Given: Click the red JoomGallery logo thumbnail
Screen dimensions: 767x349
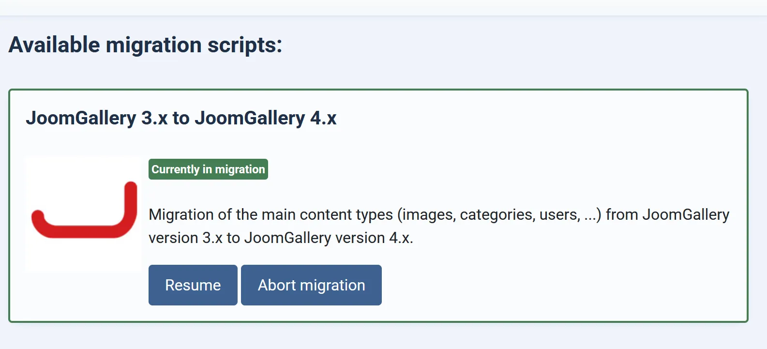Looking at the screenshot, I should point(83,214).
